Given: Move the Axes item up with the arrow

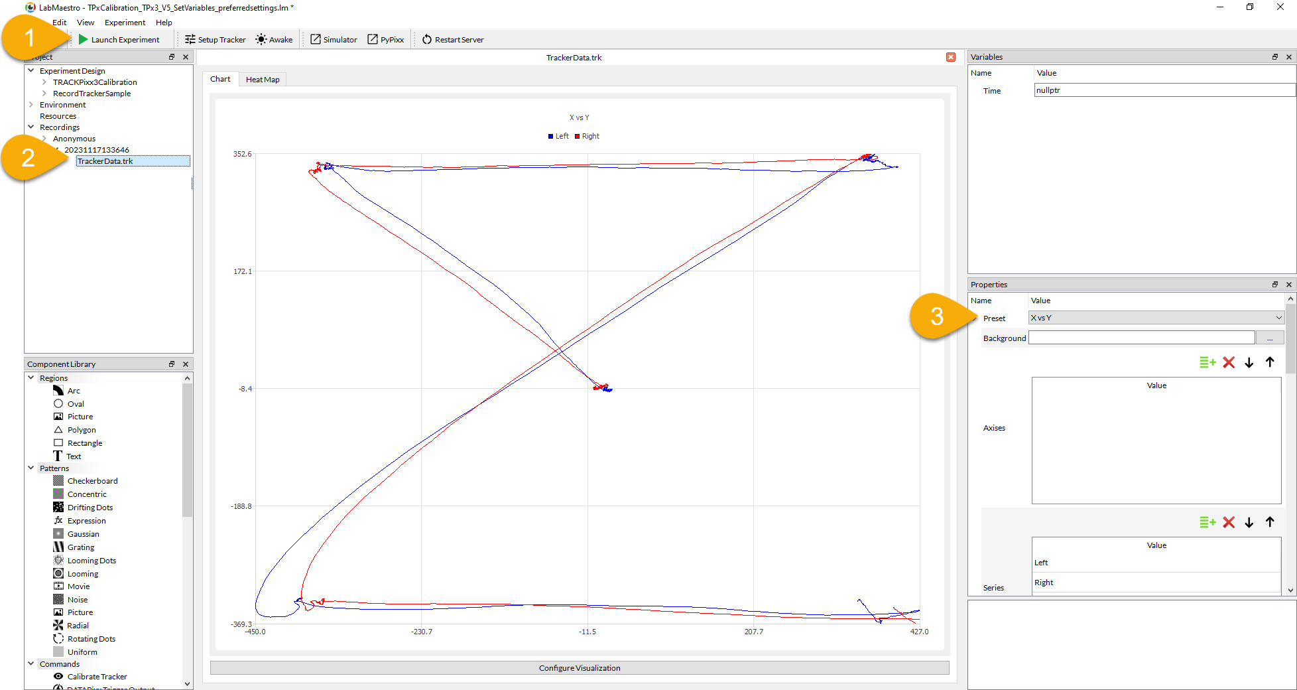Looking at the screenshot, I should (1270, 362).
